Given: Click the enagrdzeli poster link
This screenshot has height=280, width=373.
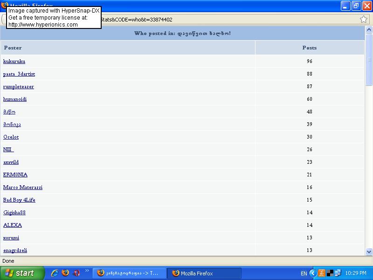Looking at the screenshot, I should tap(15, 251).
